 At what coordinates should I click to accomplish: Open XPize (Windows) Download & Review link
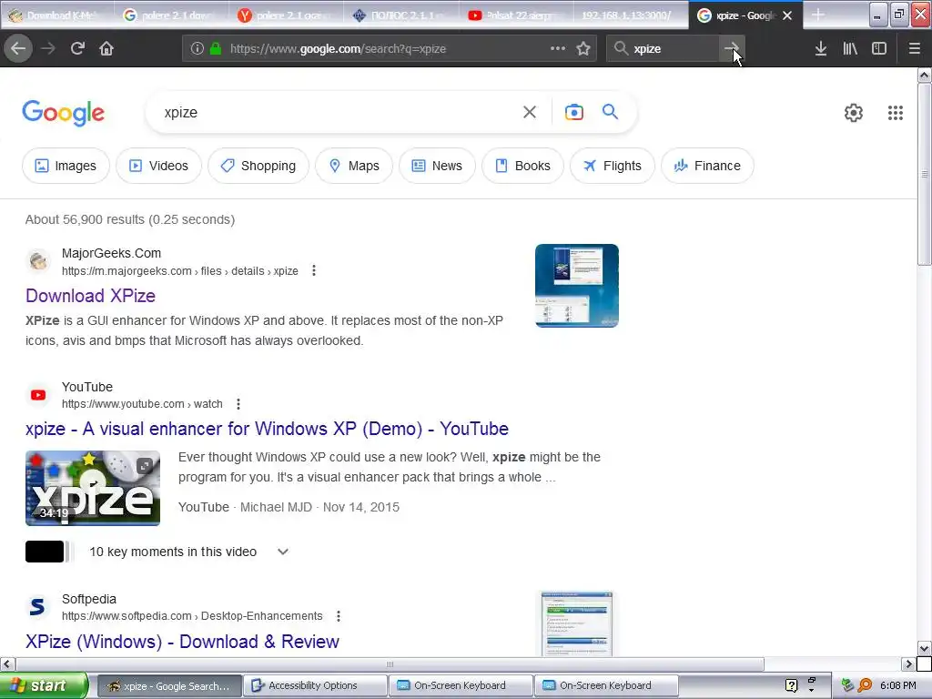coord(182,642)
